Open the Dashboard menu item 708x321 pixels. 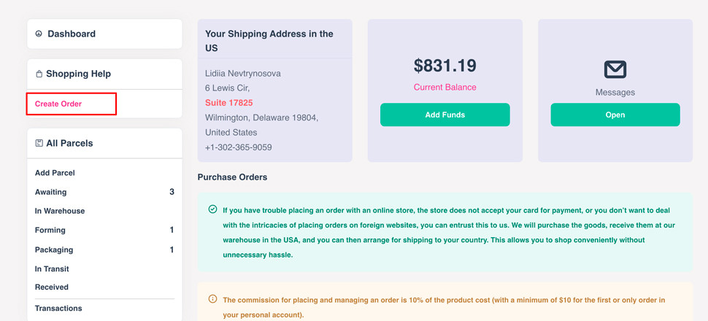72,34
